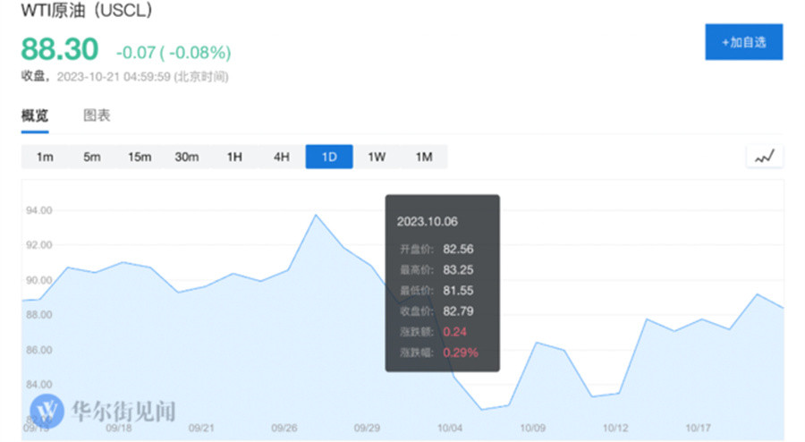Click the 10/17 x-axis date label
The height and width of the screenshot is (442, 805).
[x=699, y=428]
